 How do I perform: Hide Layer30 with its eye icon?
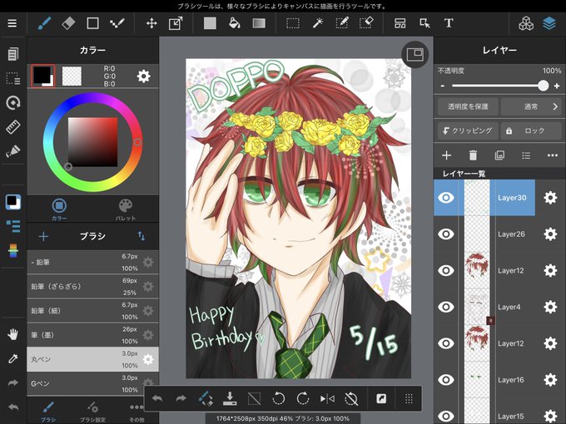pos(446,198)
